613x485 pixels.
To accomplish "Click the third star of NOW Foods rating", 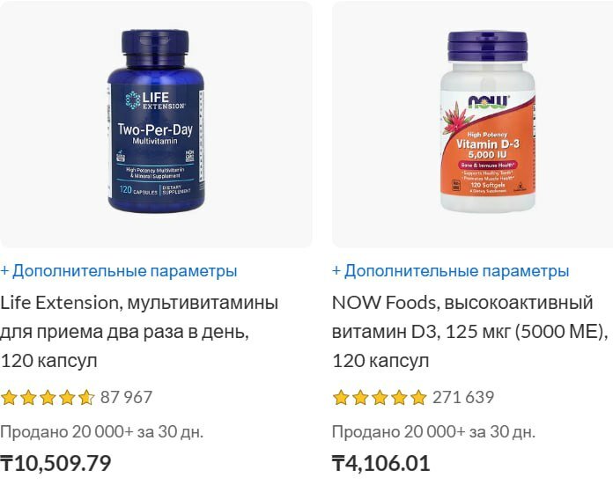I will click(380, 398).
